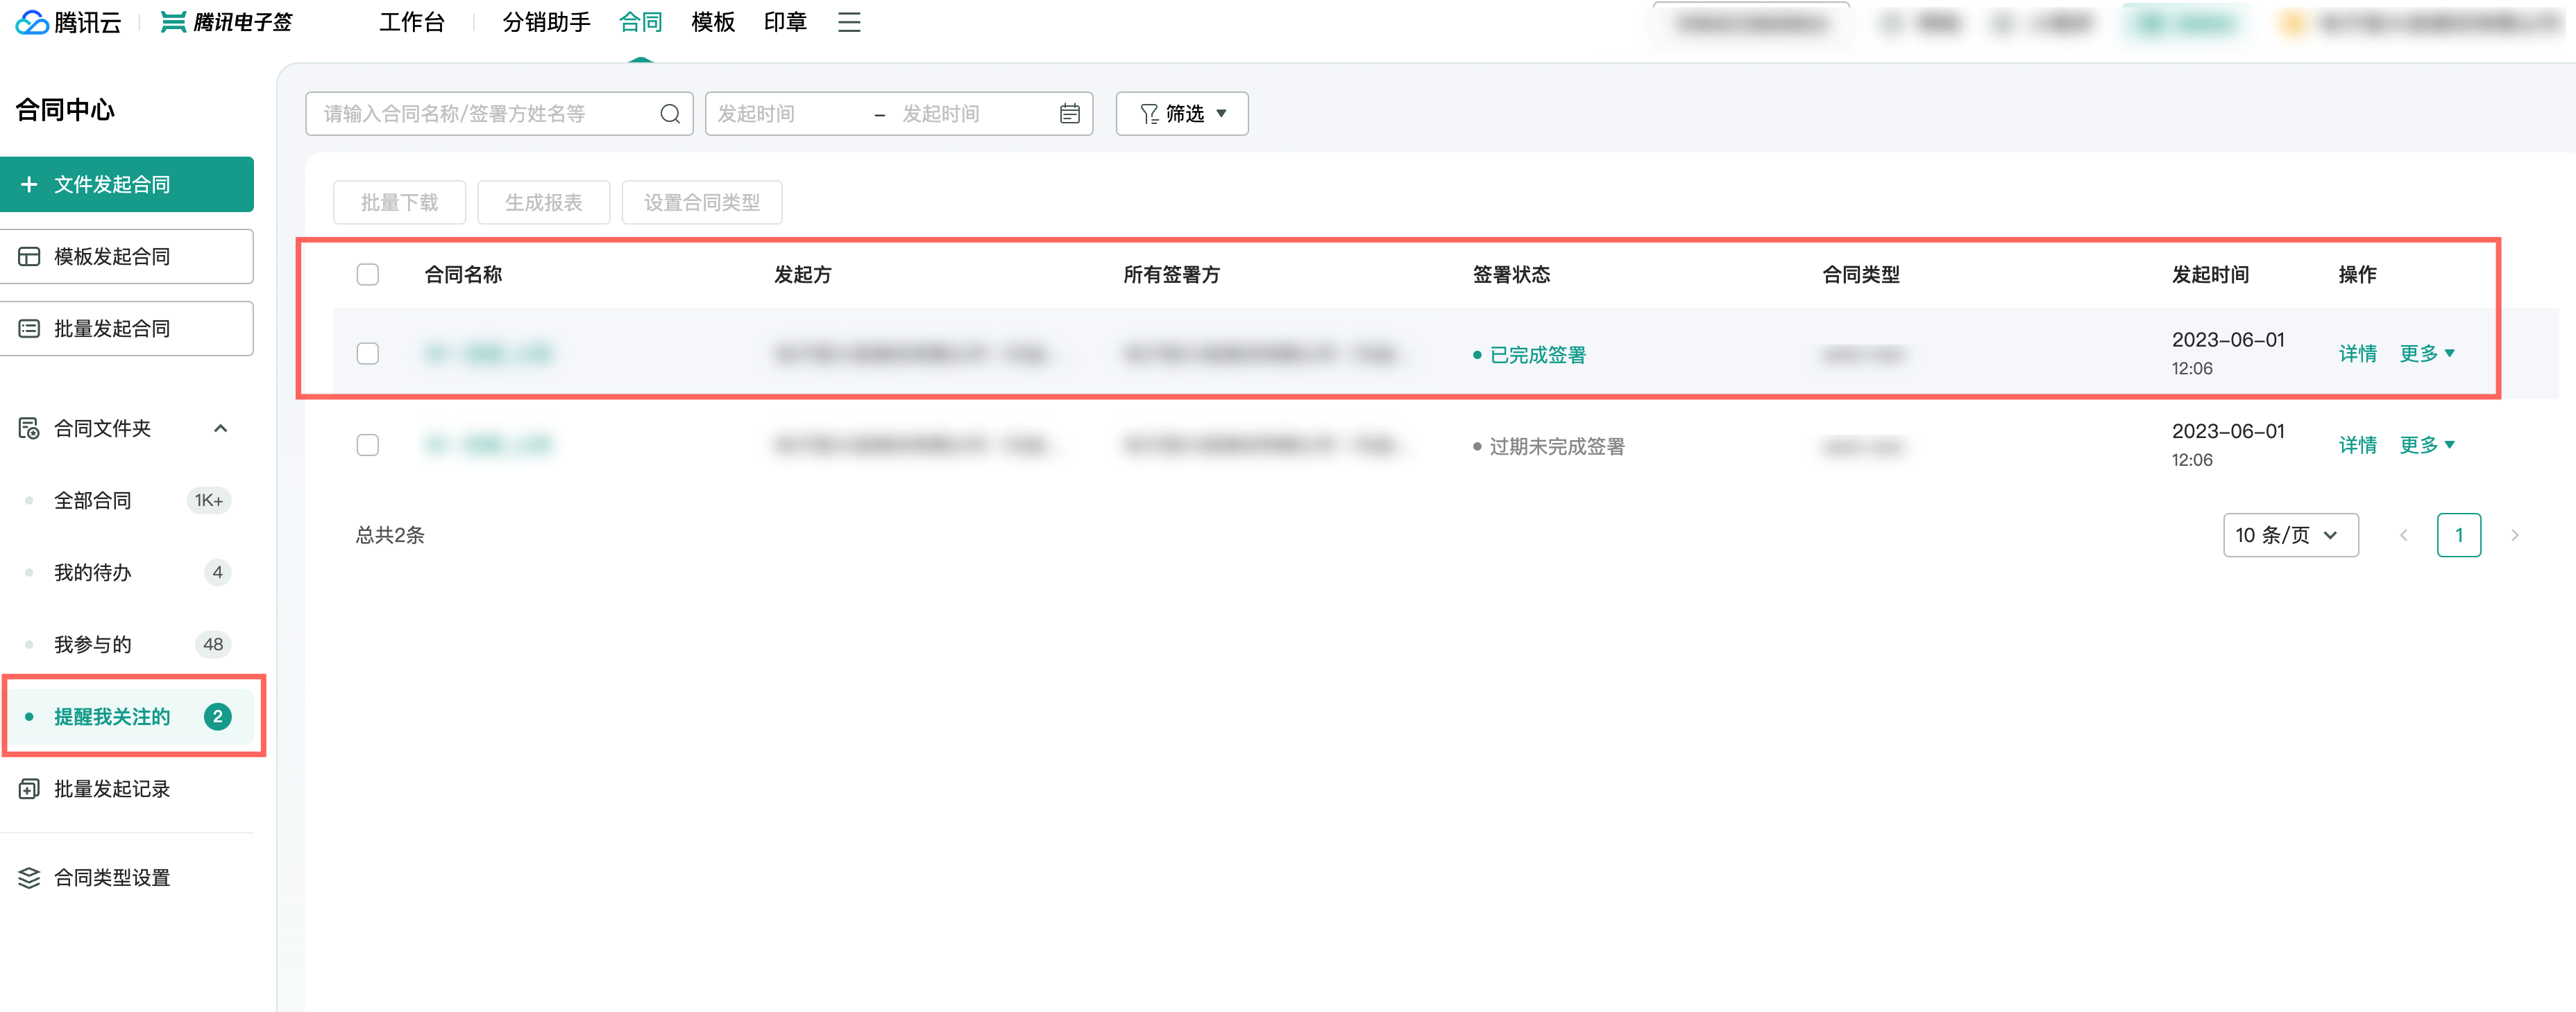Screen dimensions: 2576x1012
Task: Click the 合同名称 column header
Action: tap(463, 274)
